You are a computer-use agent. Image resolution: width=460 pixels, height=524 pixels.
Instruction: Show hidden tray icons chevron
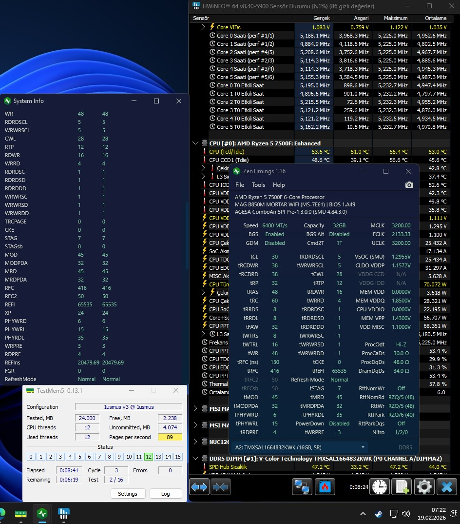coord(363,514)
